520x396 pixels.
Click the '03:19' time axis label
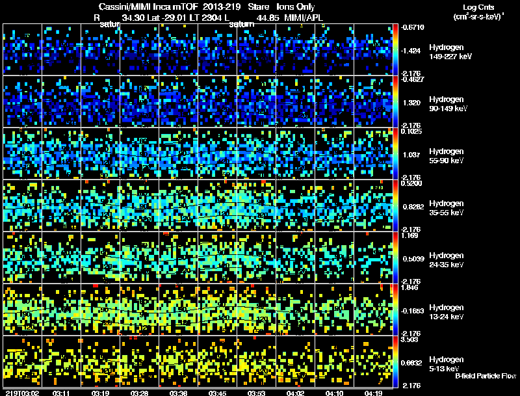100,393
